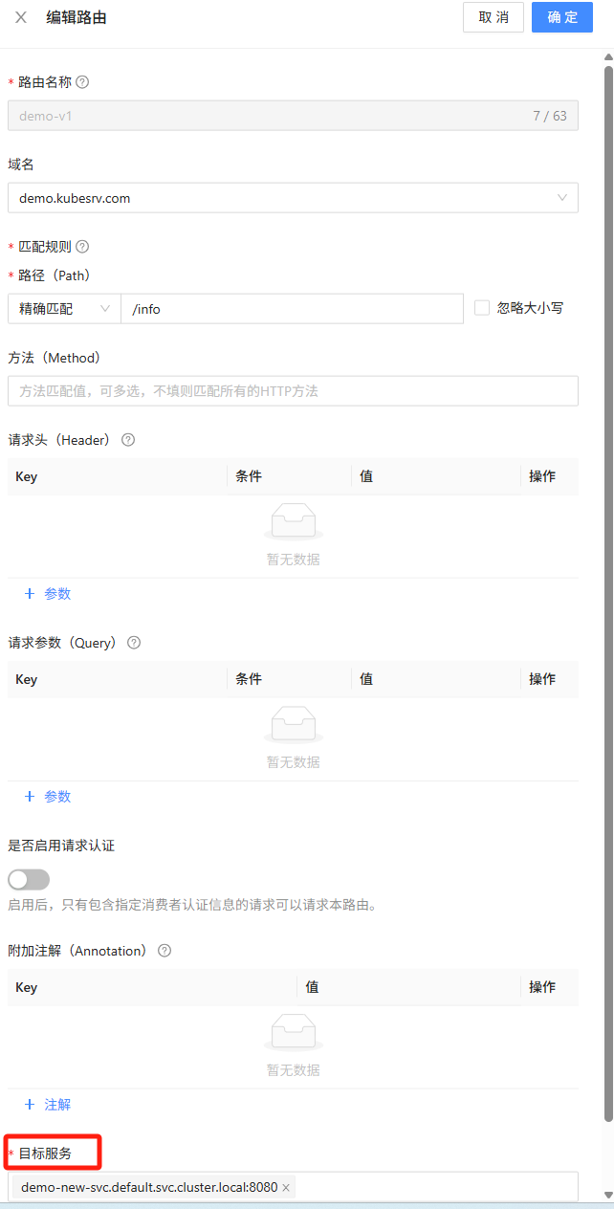This screenshot has height=1209, width=614.
Task: Enable the 忽略大小写 checkbox
Action: 482,308
